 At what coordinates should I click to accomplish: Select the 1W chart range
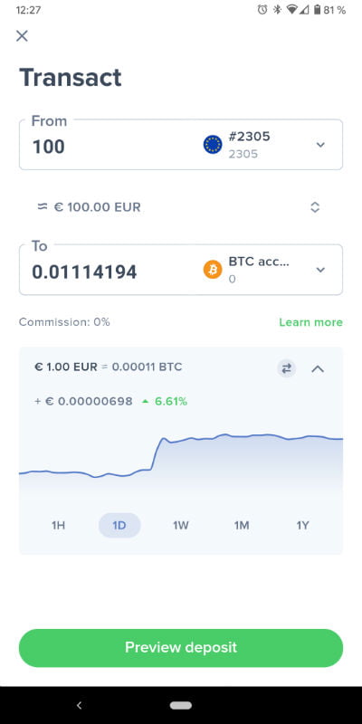click(x=180, y=525)
